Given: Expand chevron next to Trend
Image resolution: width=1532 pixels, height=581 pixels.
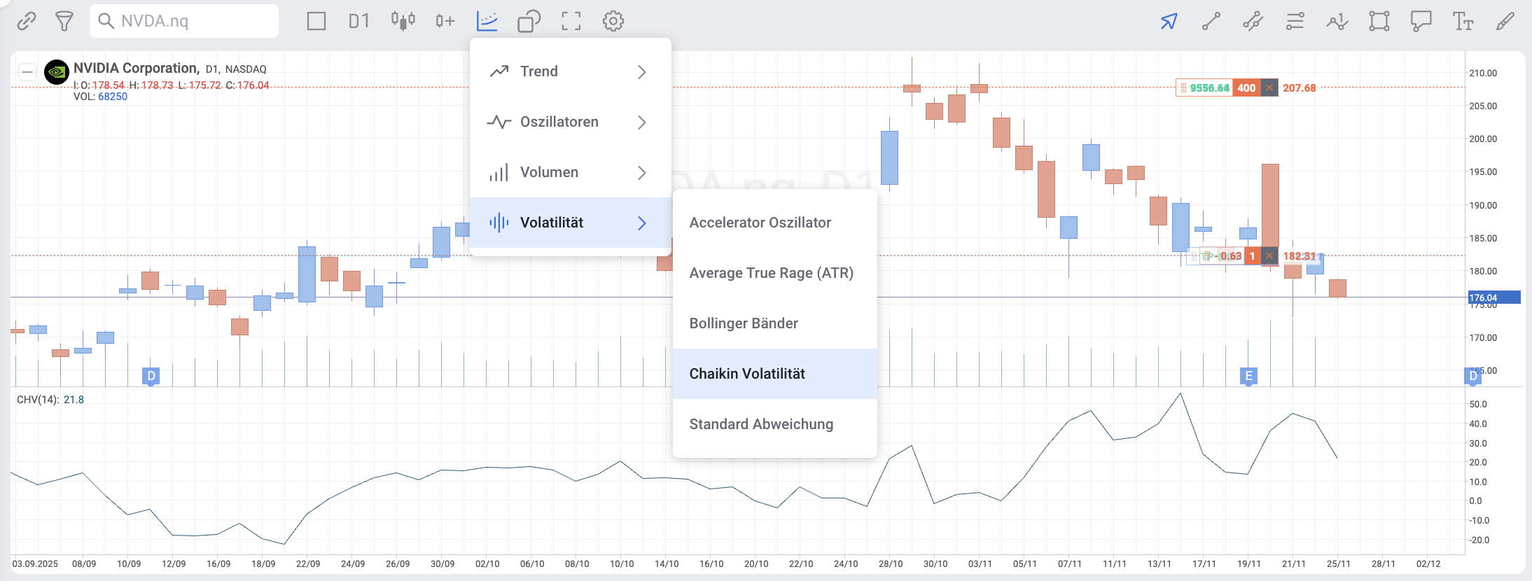Looking at the screenshot, I should (x=642, y=71).
